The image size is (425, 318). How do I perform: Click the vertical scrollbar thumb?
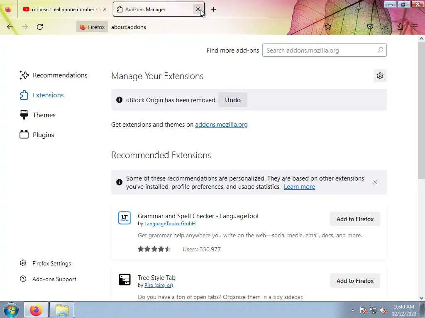[421, 110]
